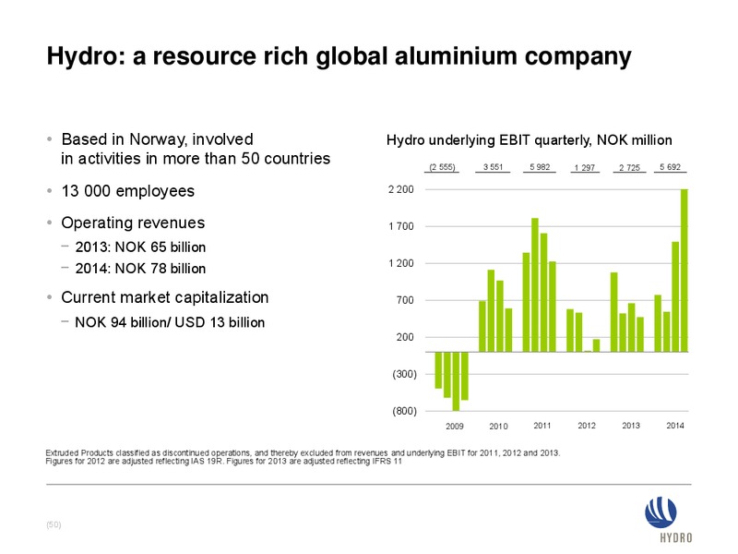This screenshot has height=554, width=738.
Task: Click the '2014' x-axis year label
Action: [x=675, y=426]
